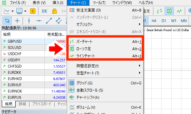Select CHFSGD symbol row
191x114 pixels.
coord(34,66)
